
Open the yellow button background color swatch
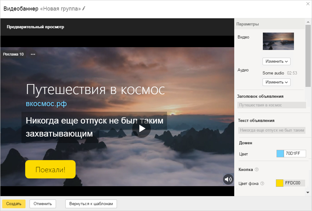280,183
